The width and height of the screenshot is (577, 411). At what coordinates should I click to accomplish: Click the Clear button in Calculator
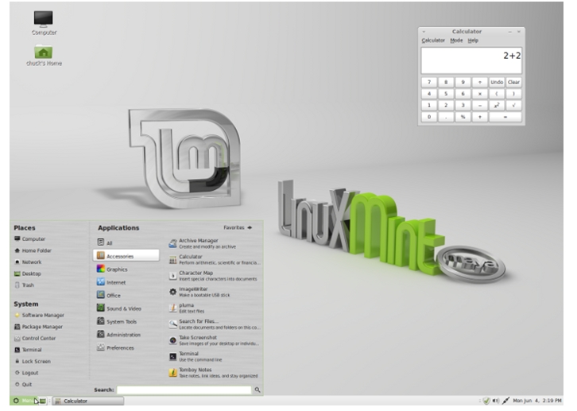click(x=513, y=82)
